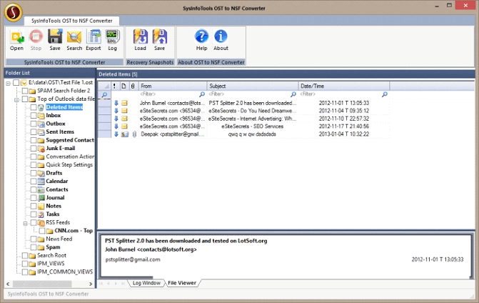The width and height of the screenshot is (479, 303).
Task: Select the SPAM Search Folder 2
Action: (64, 91)
